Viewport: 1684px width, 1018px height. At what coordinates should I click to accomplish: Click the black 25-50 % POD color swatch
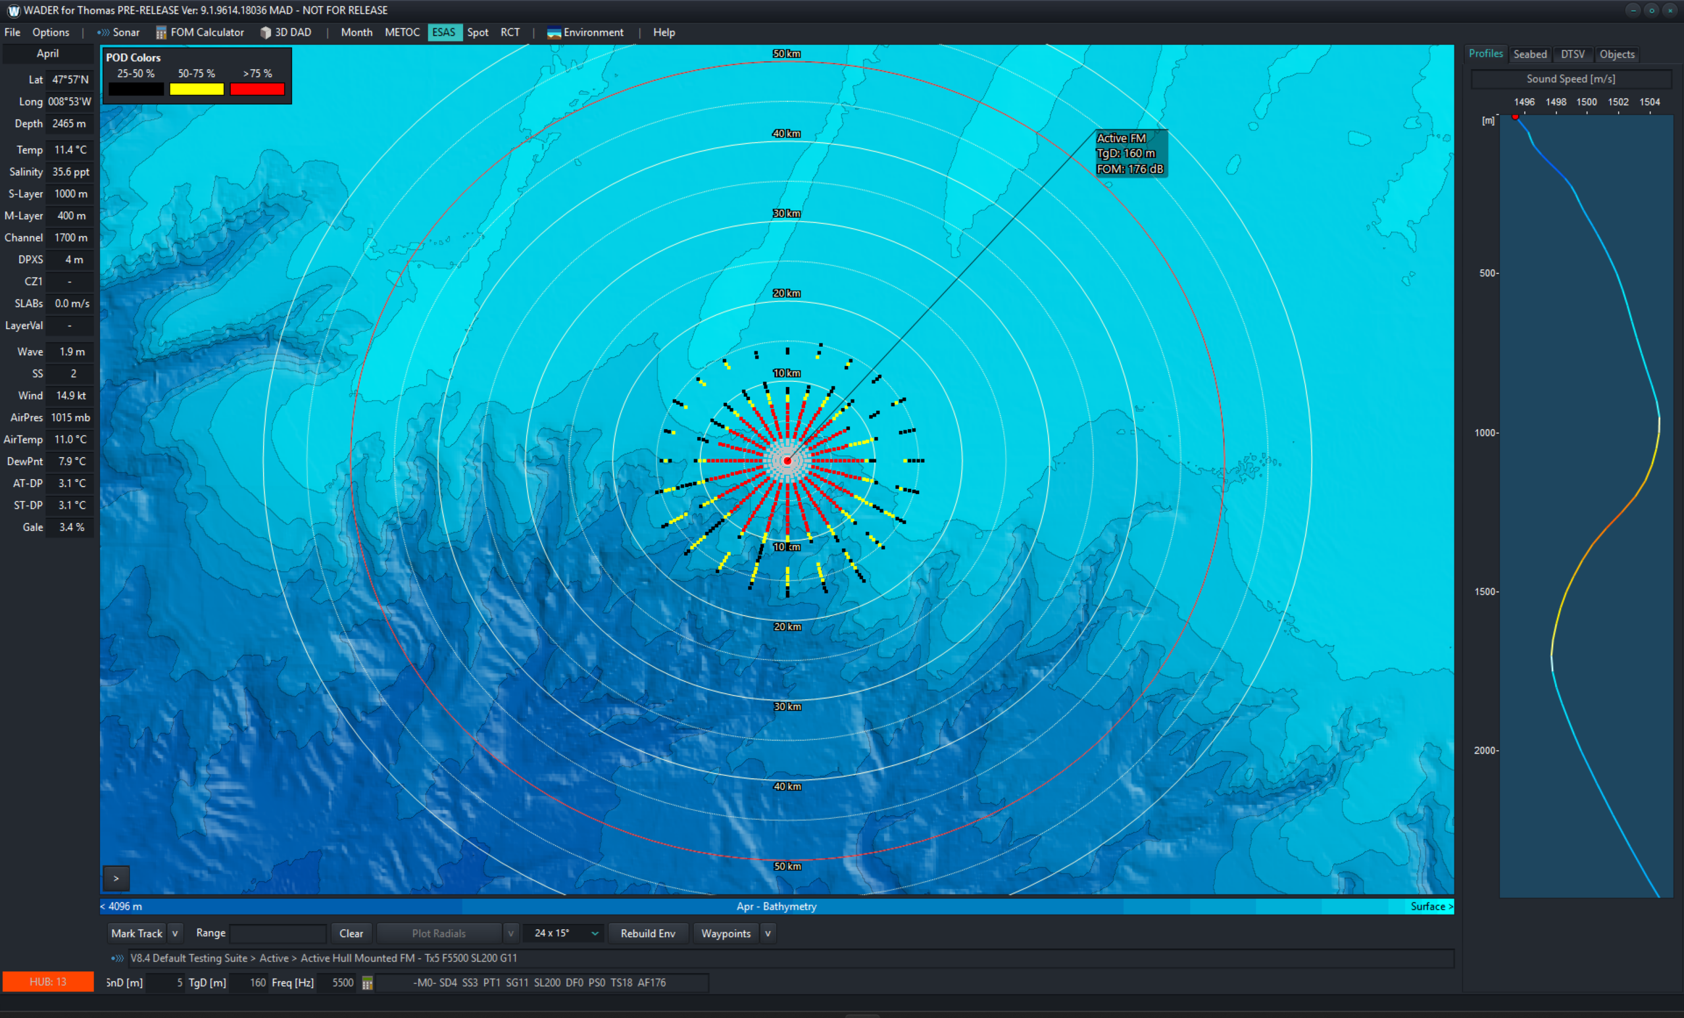[x=136, y=89]
